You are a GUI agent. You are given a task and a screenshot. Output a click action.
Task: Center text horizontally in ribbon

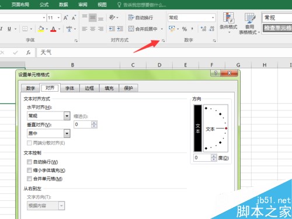93,29
